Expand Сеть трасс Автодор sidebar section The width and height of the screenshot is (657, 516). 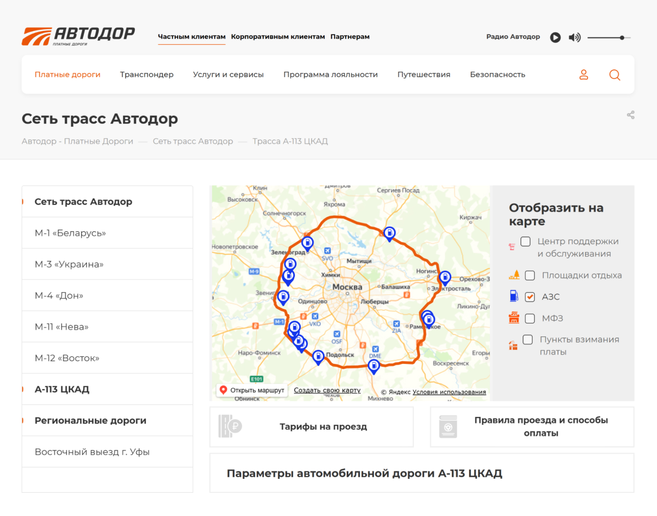pyautogui.click(x=83, y=202)
